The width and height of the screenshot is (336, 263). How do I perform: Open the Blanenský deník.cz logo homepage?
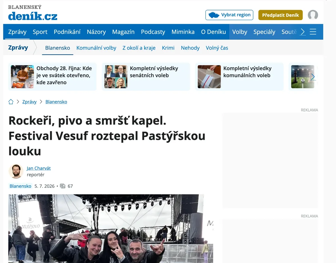(32, 13)
